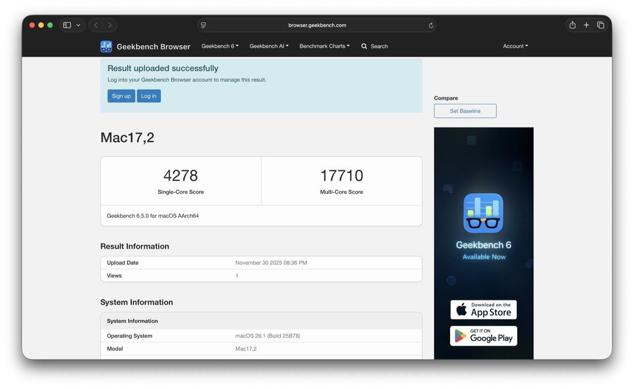Show the tab overview icon

coord(600,25)
